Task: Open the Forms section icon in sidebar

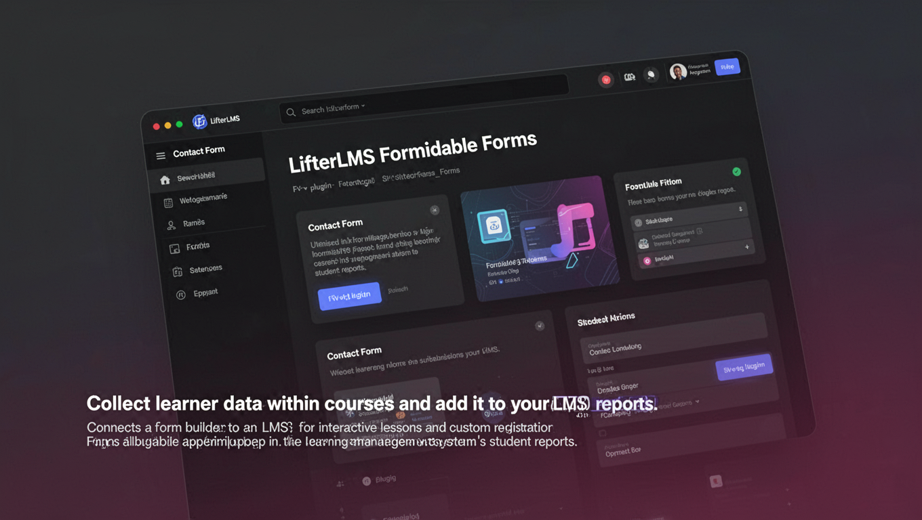Action: [x=174, y=248]
